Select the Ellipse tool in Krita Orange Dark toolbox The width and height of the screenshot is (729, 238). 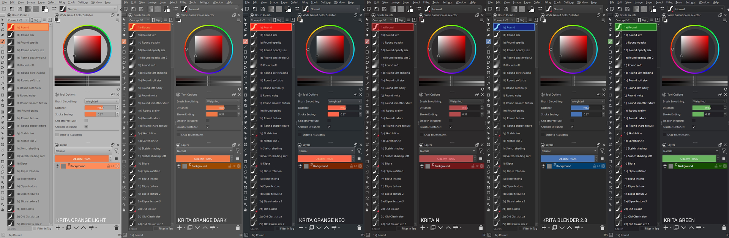[124, 57]
